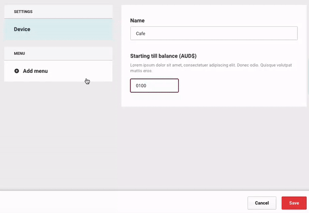Viewport: 309px width, 213px height.
Task: Click the plus icon beside Add menu
Action: [17, 71]
